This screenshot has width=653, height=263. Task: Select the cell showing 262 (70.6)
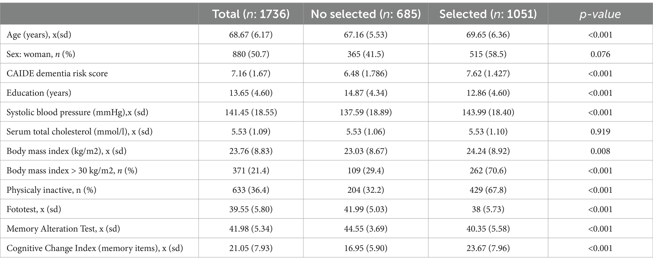click(x=488, y=171)
